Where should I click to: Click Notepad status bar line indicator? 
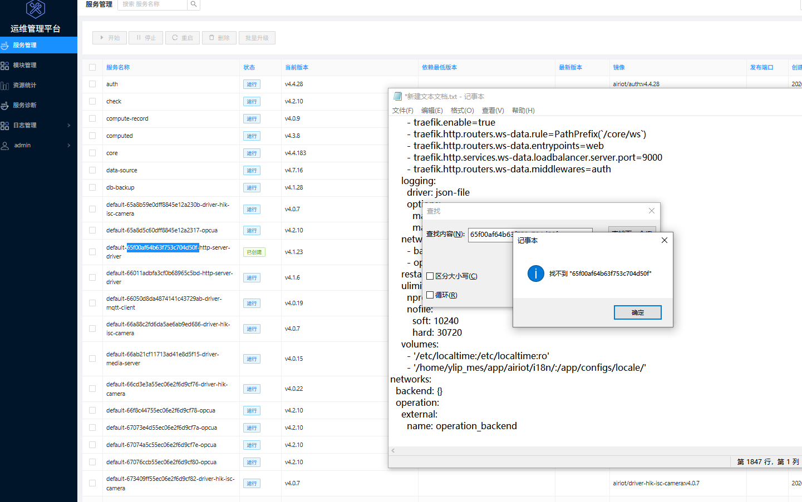767,461
